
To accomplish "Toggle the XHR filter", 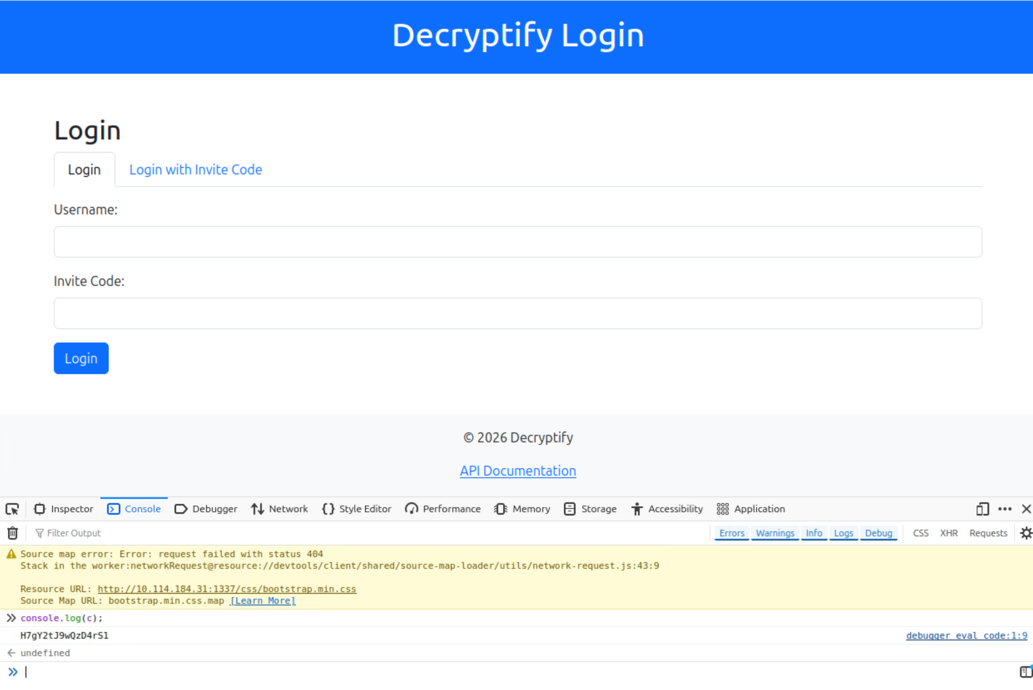I will (x=949, y=534).
